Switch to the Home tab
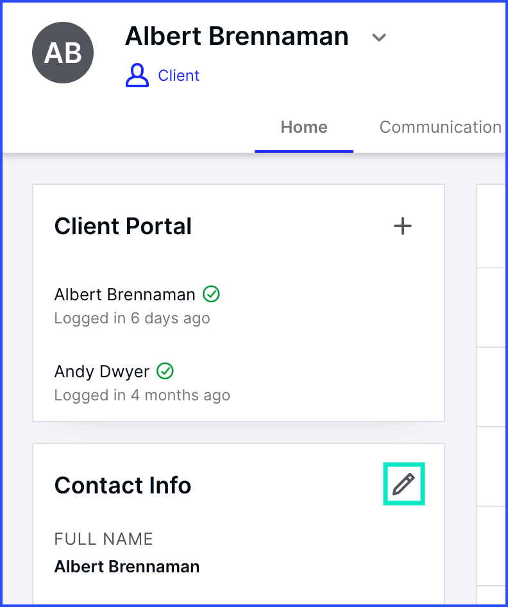Viewport: 508px width, 607px height. click(304, 127)
